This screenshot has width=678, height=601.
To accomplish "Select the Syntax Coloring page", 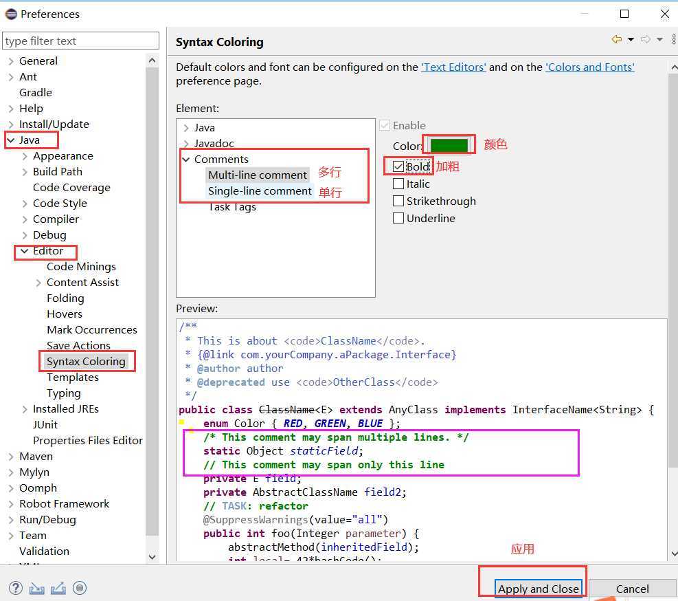I will pos(86,362).
